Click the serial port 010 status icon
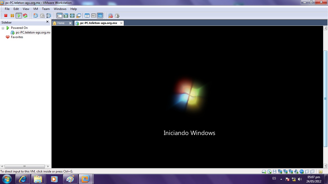This screenshot has height=184, width=328. pos(302,171)
